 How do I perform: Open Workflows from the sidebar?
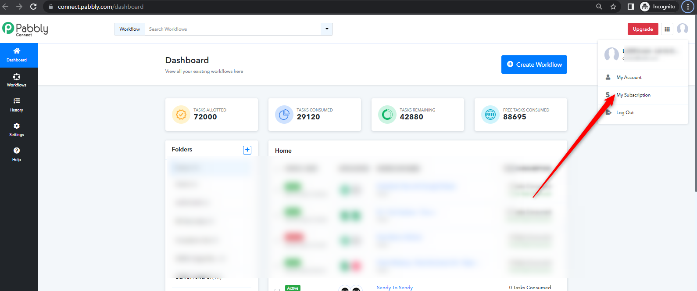(17, 80)
